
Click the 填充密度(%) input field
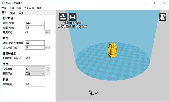tap(35, 47)
